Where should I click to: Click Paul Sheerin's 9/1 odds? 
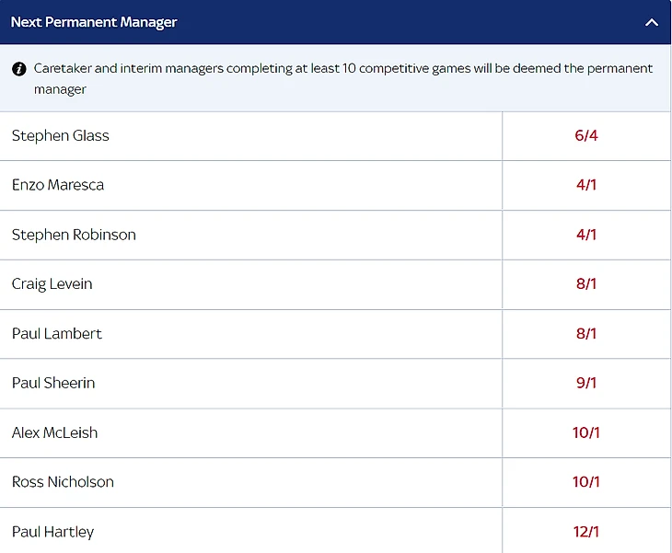pos(586,383)
